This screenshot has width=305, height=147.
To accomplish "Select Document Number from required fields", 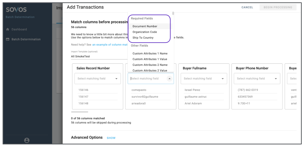I will pyautogui.click(x=145, y=26).
